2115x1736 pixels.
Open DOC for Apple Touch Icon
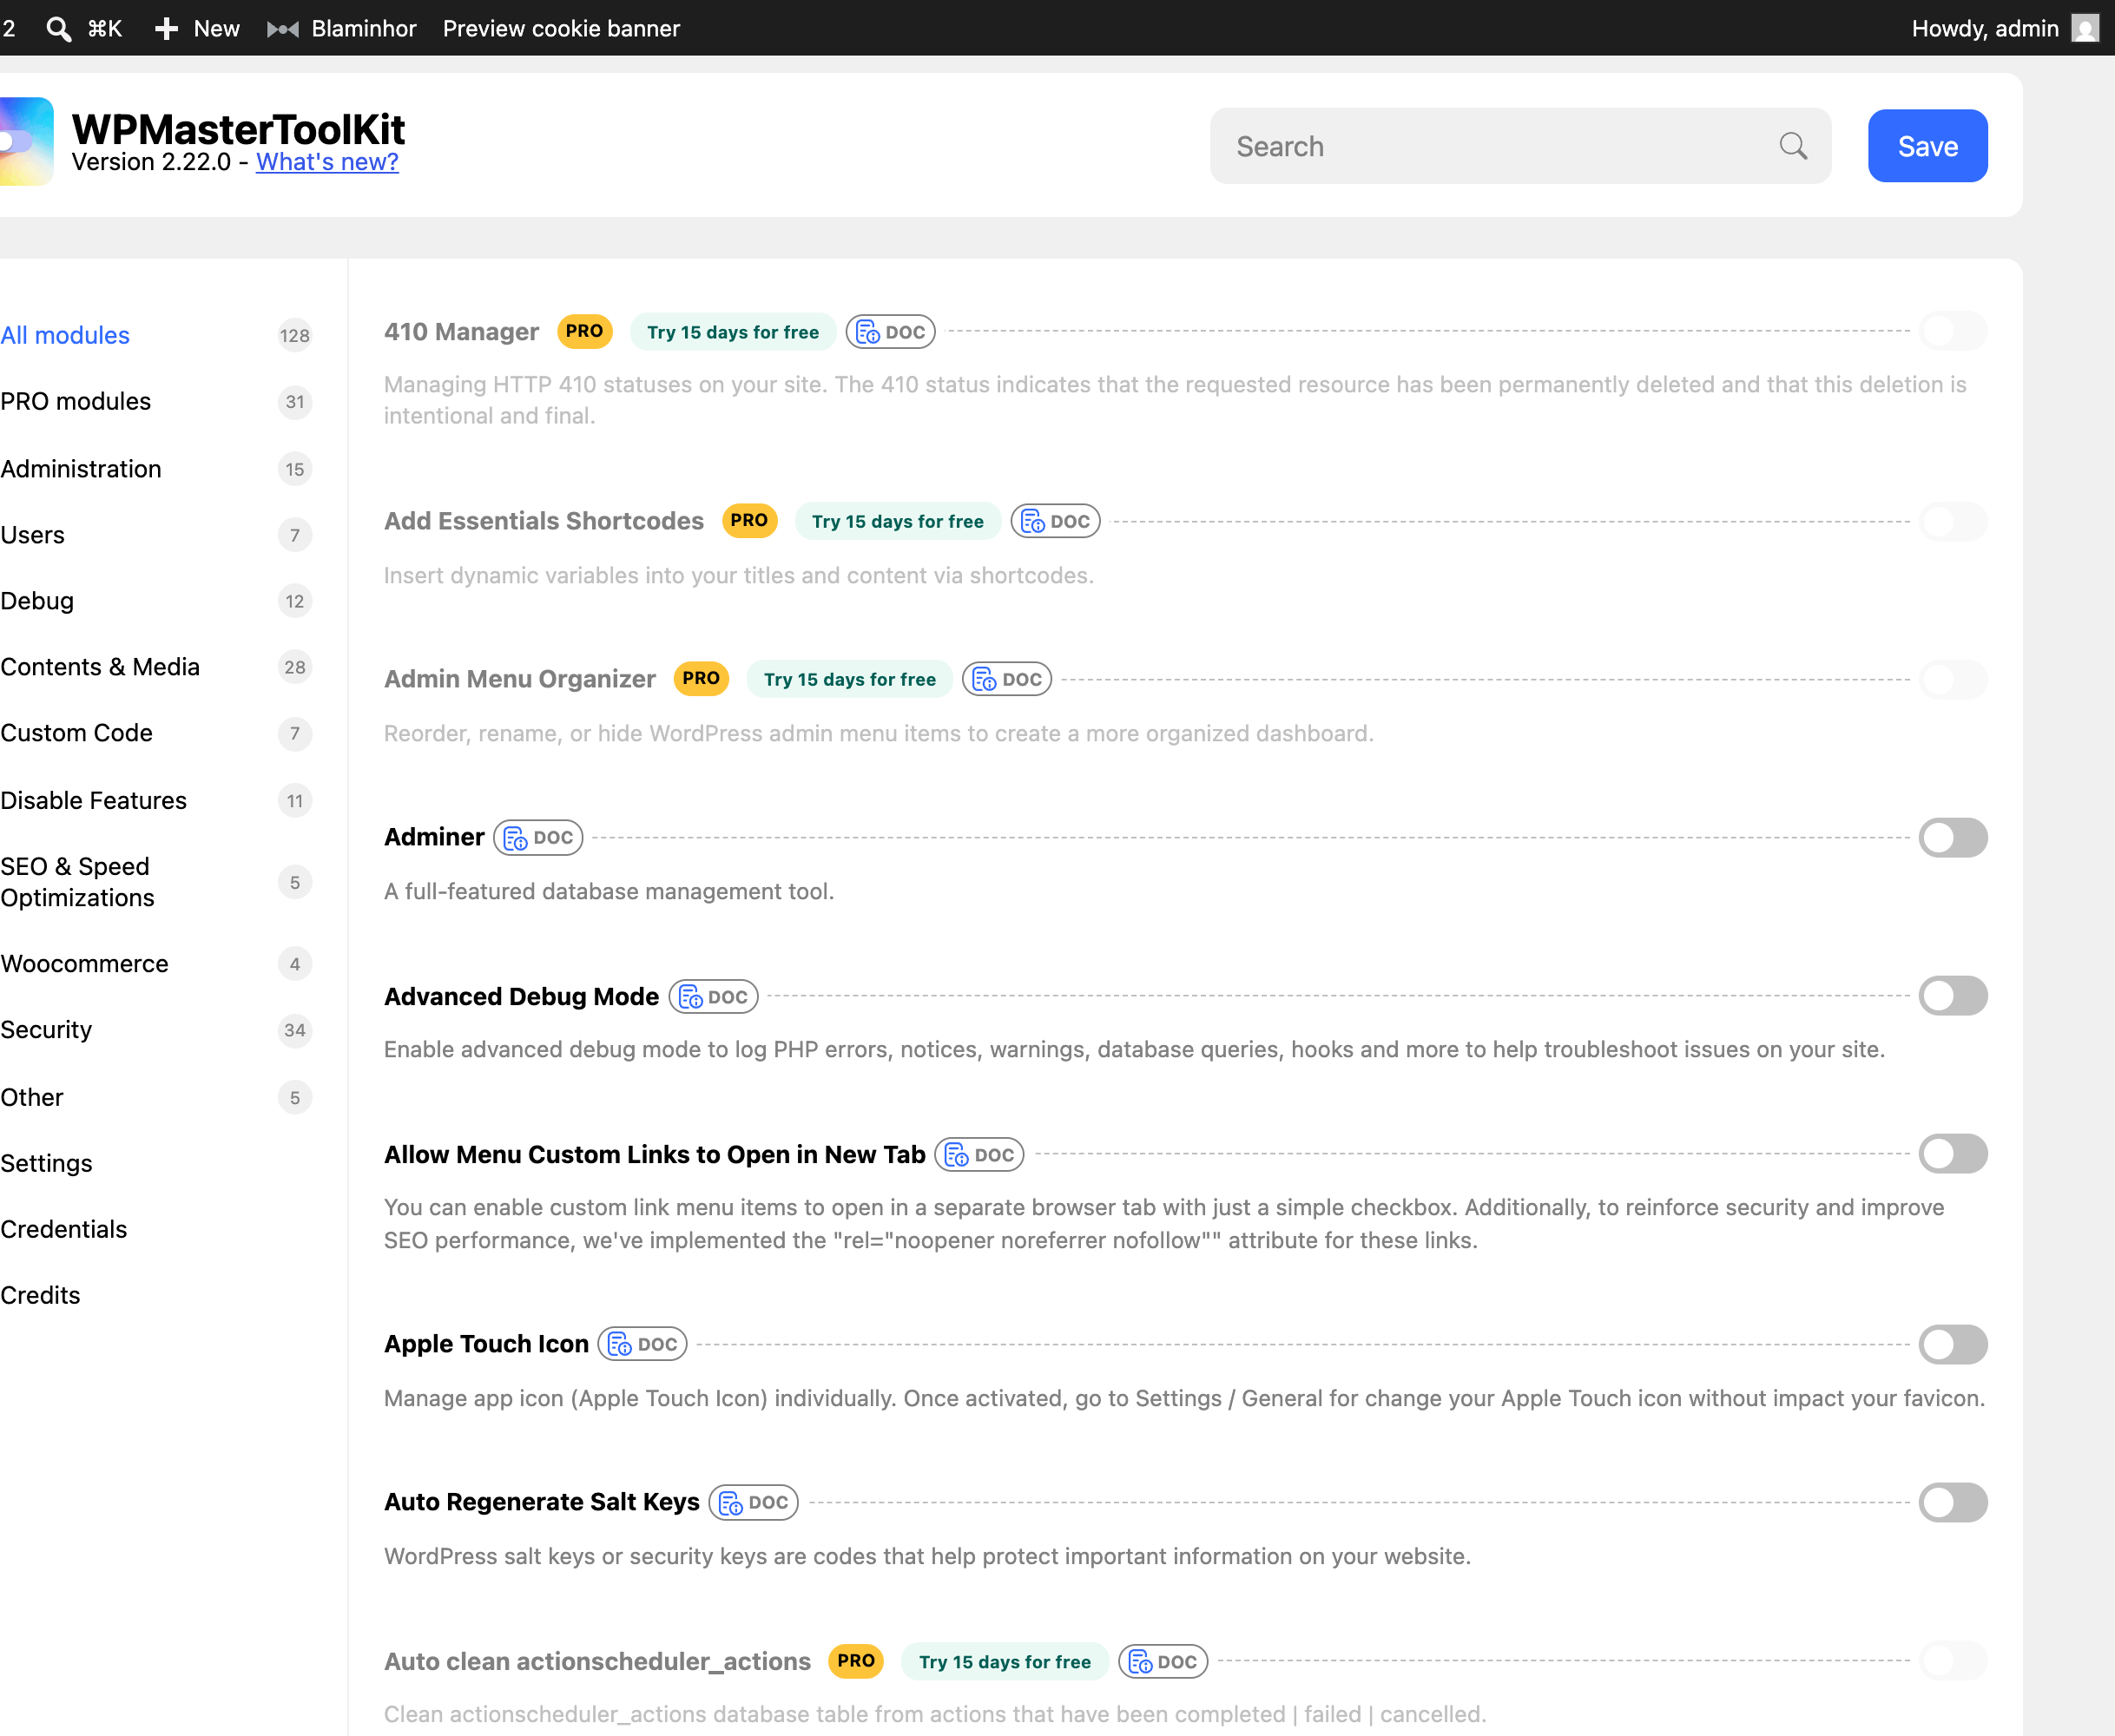[x=643, y=1344]
